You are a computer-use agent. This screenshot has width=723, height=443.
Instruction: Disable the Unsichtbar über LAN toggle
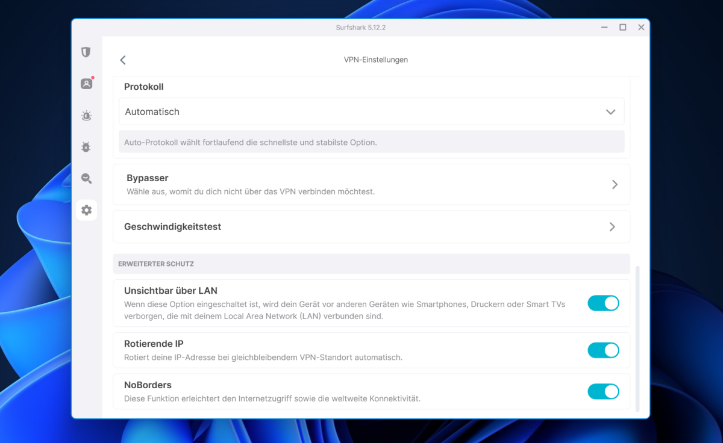603,303
